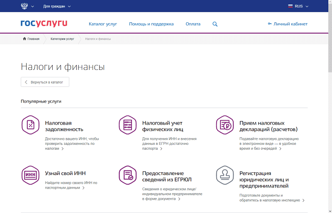The image size is (332, 213).
Task: Expand the chevron next to the coat of arms
Action: tap(32, 6)
